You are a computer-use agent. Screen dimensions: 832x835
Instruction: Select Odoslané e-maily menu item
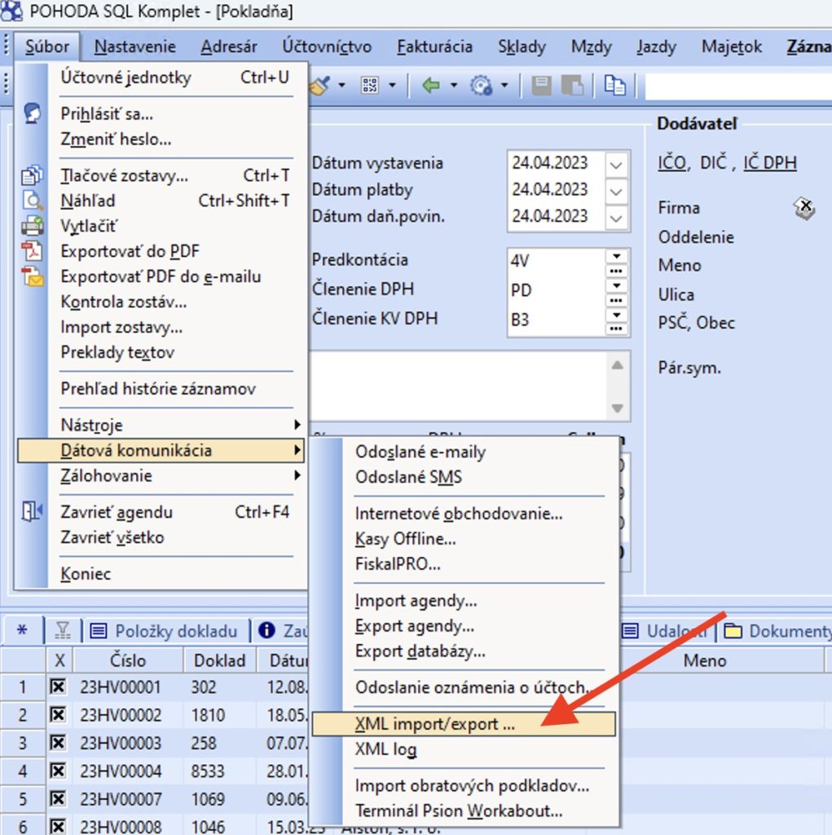[x=463, y=452]
